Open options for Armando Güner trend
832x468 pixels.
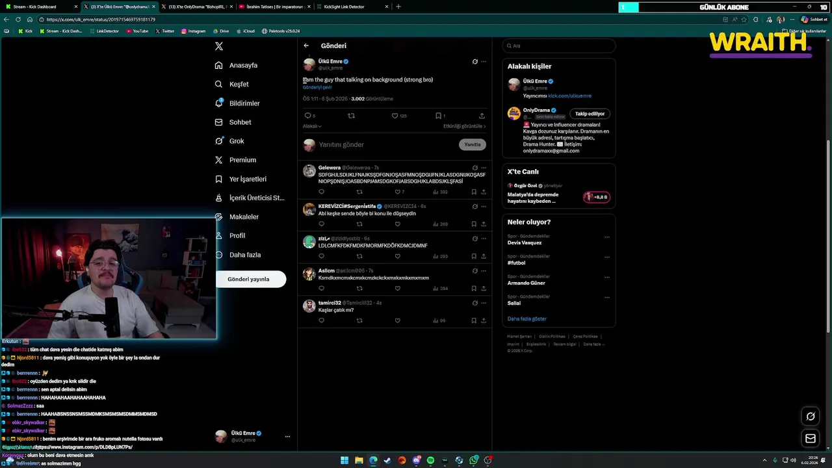click(x=607, y=278)
